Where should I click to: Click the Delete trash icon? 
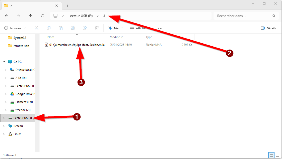click(x=97, y=28)
